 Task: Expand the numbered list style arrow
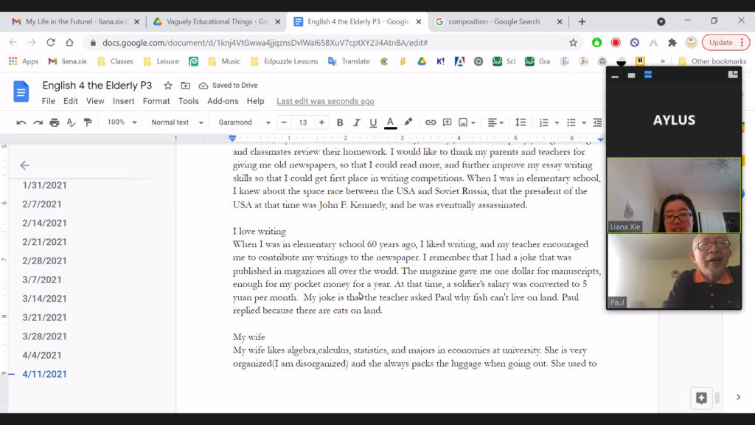557,123
